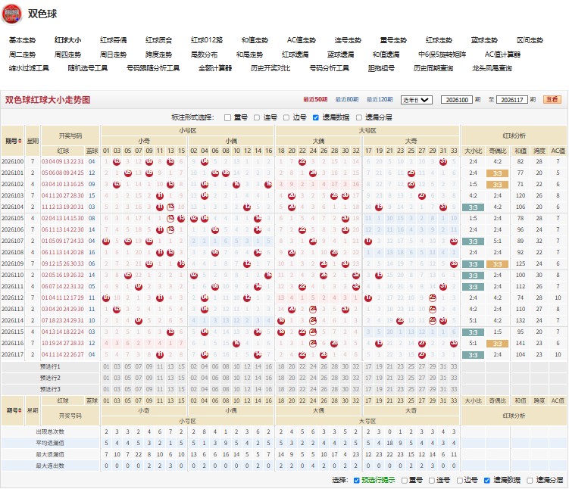Click bottom 期号 sort arrow icon
Viewport: 569px width, 489px height.
[20, 411]
